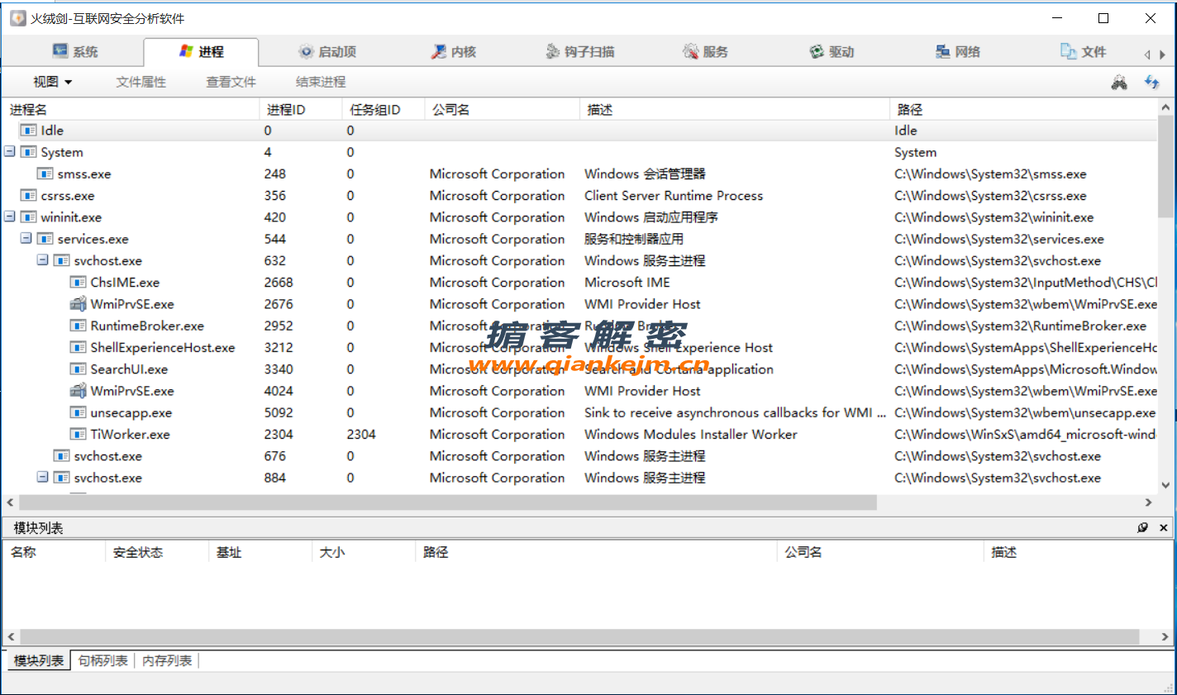
Task: Sort by the 路径 process column header
Action: 1023,109
